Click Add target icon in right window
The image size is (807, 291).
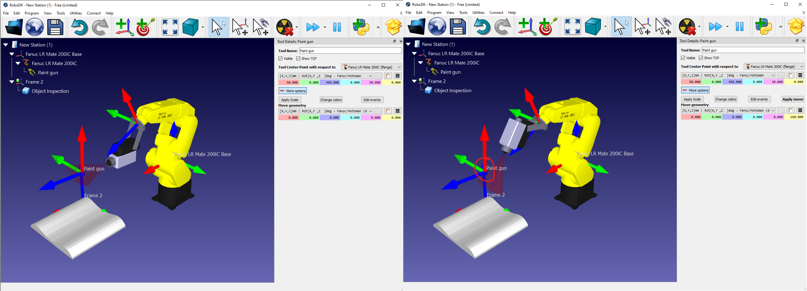click(548, 27)
